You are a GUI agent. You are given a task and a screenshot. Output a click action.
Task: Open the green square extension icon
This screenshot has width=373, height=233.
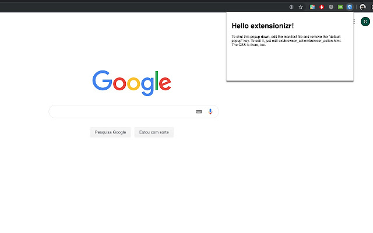[340, 7]
